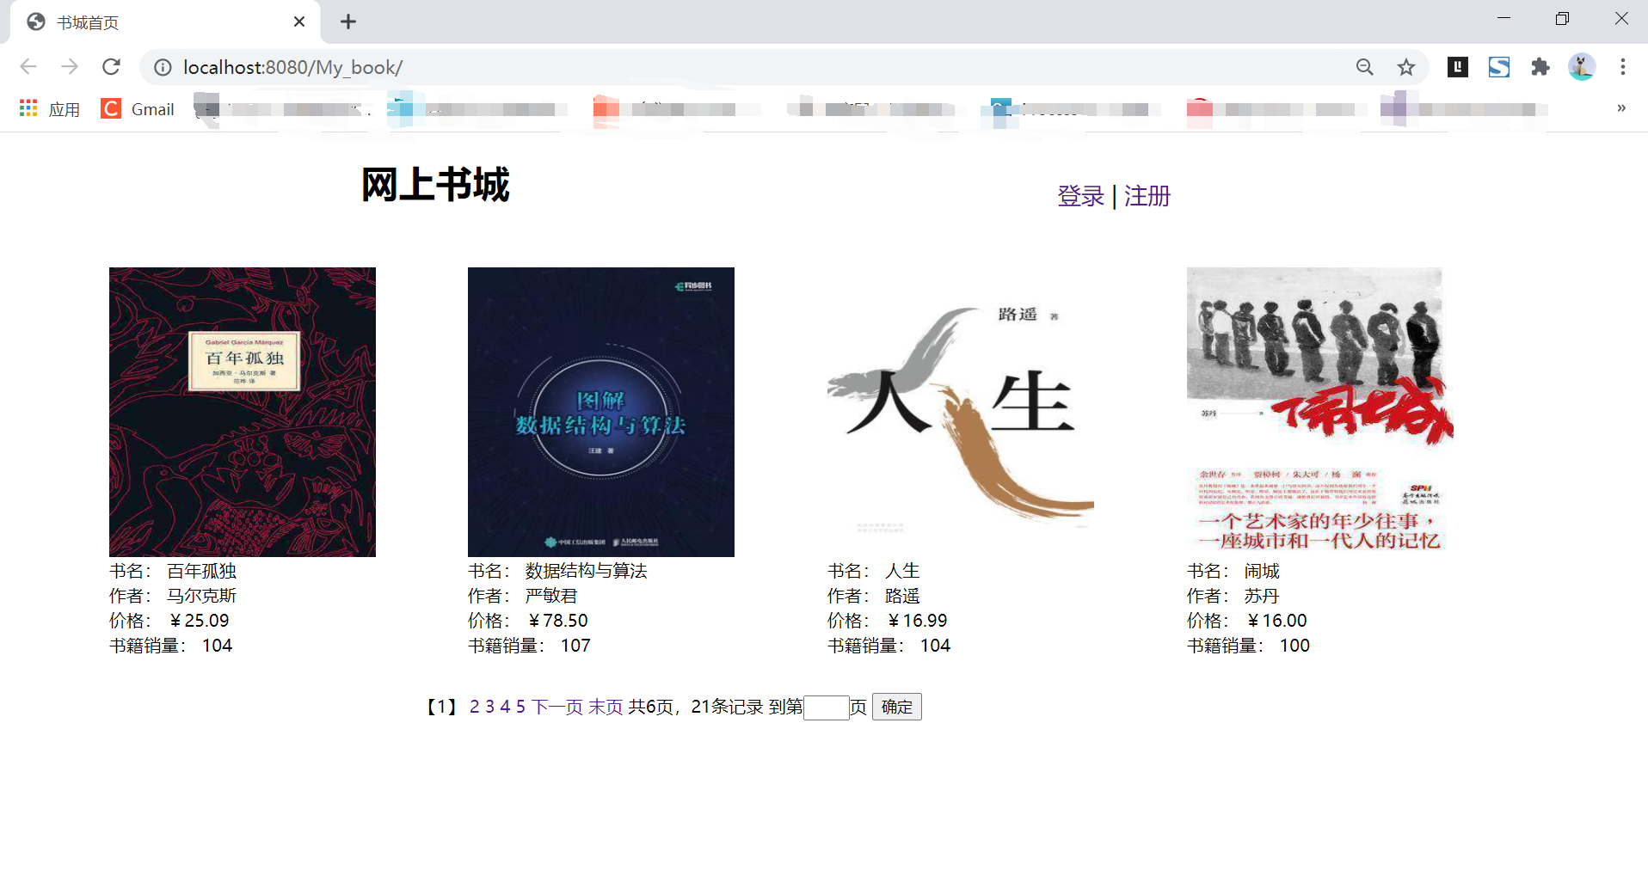Click the browser back arrow

point(28,67)
